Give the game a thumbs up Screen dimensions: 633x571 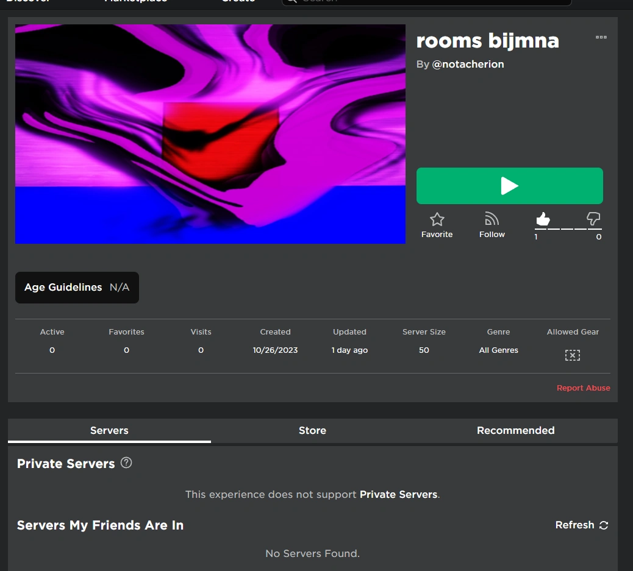click(x=542, y=221)
